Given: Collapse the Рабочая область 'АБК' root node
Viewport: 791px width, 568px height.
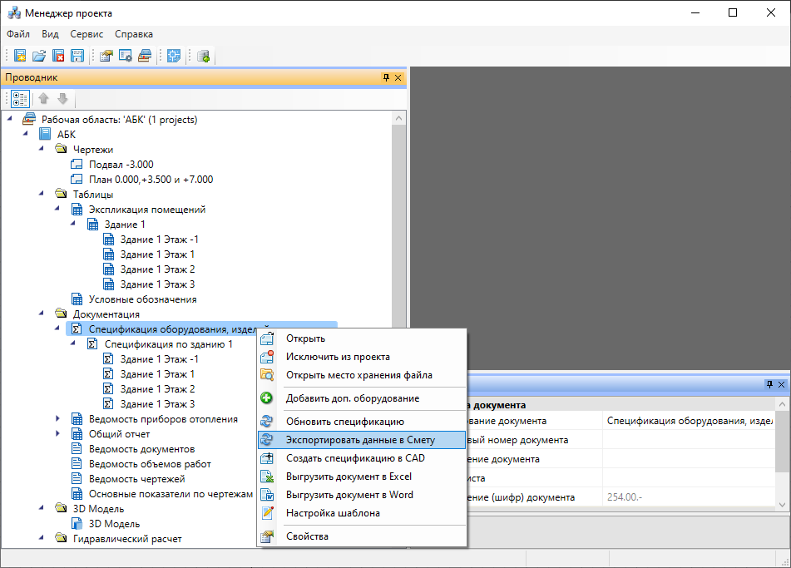Looking at the screenshot, I should tap(10, 119).
